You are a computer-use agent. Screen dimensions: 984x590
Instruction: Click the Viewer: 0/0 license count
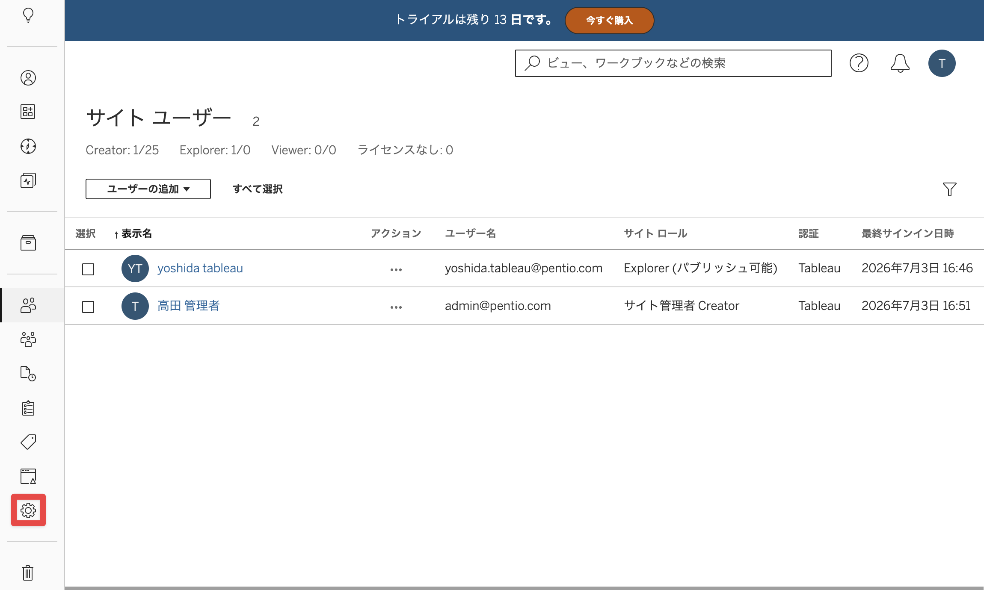pos(304,150)
